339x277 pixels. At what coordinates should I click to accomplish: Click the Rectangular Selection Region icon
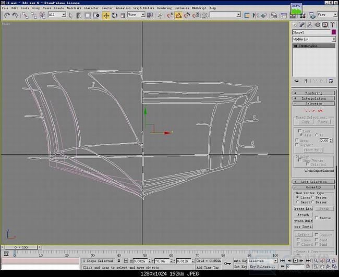[88, 15]
